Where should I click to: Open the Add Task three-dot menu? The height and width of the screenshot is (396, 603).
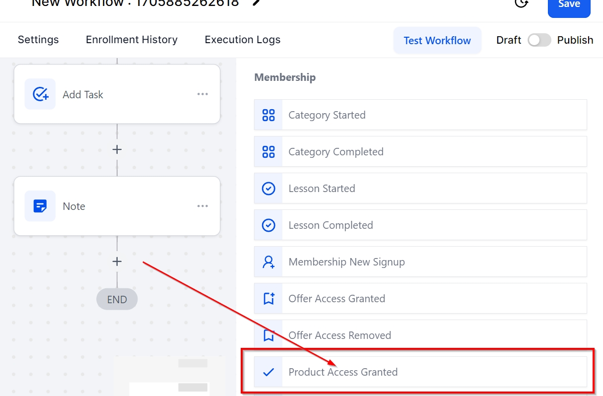(x=202, y=94)
